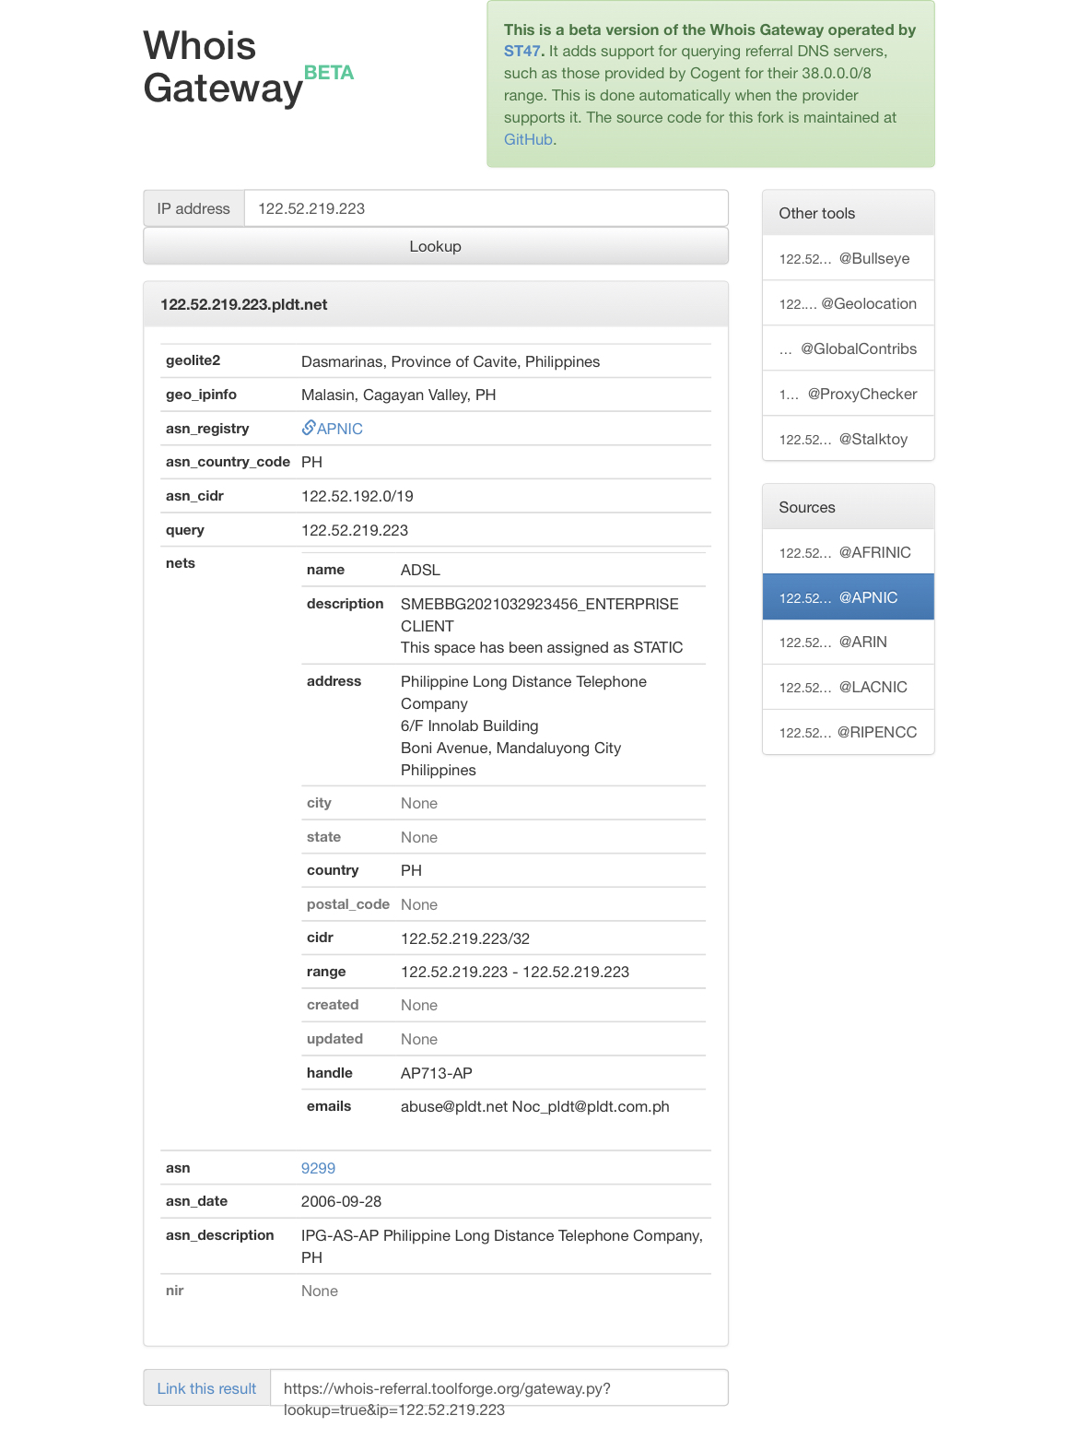Open the @GlobalContribs tool
The image size is (1078, 1439).
point(849,348)
